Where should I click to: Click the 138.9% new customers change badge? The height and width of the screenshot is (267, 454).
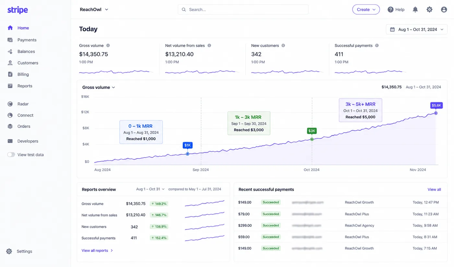[x=159, y=227]
